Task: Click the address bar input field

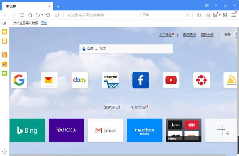Action: [102, 15]
